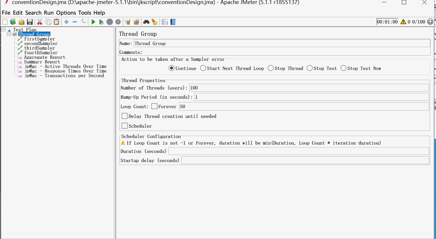Enable the Scheduler checkbox

pos(125,126)
